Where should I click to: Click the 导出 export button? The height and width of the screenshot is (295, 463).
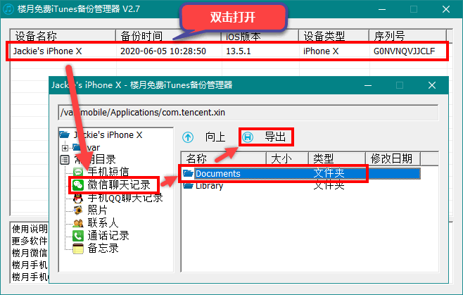[x=267, y=137]
